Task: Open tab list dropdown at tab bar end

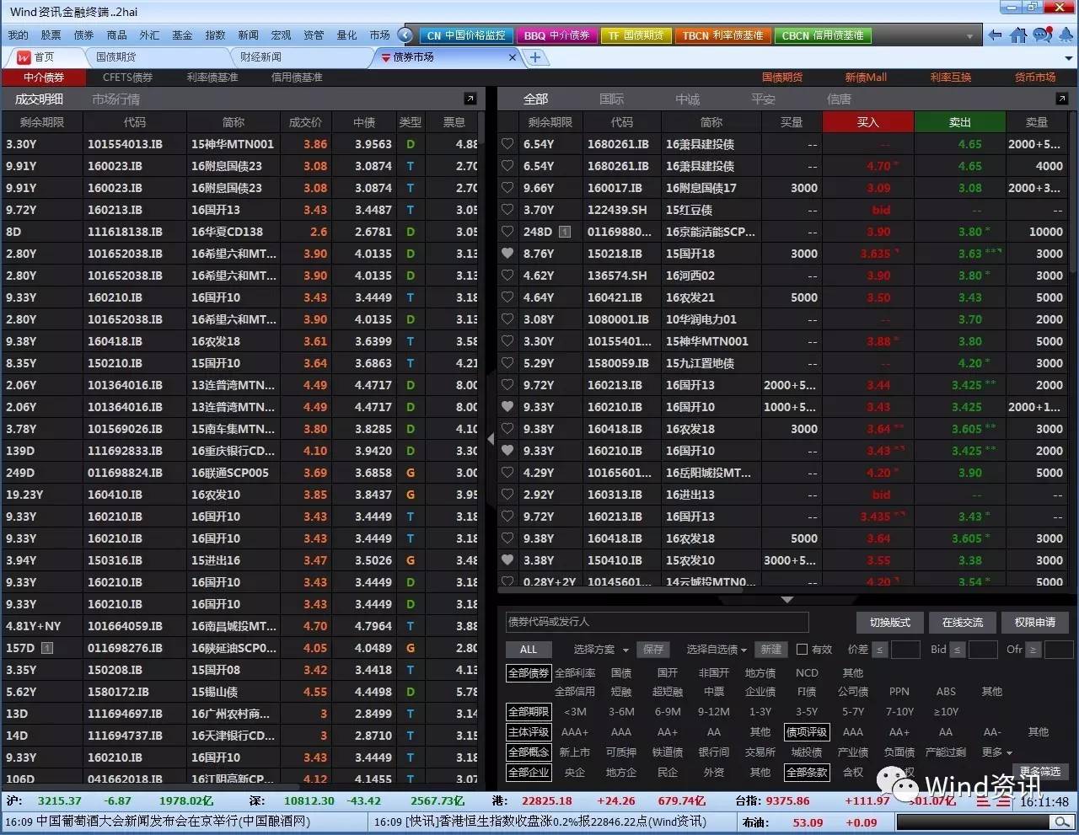Action: point(1069,58)
